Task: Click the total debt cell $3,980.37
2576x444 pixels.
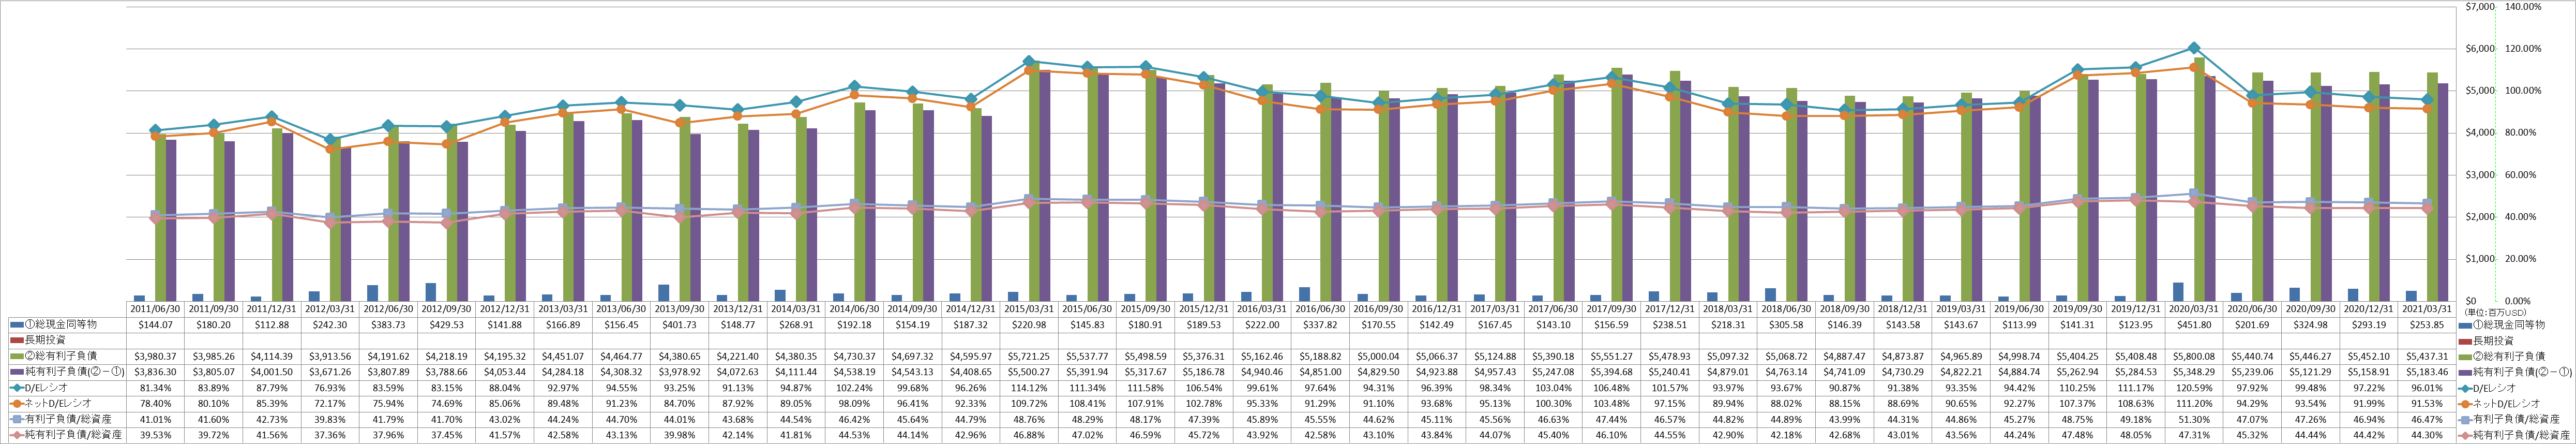Action: (x=155, y=356)
